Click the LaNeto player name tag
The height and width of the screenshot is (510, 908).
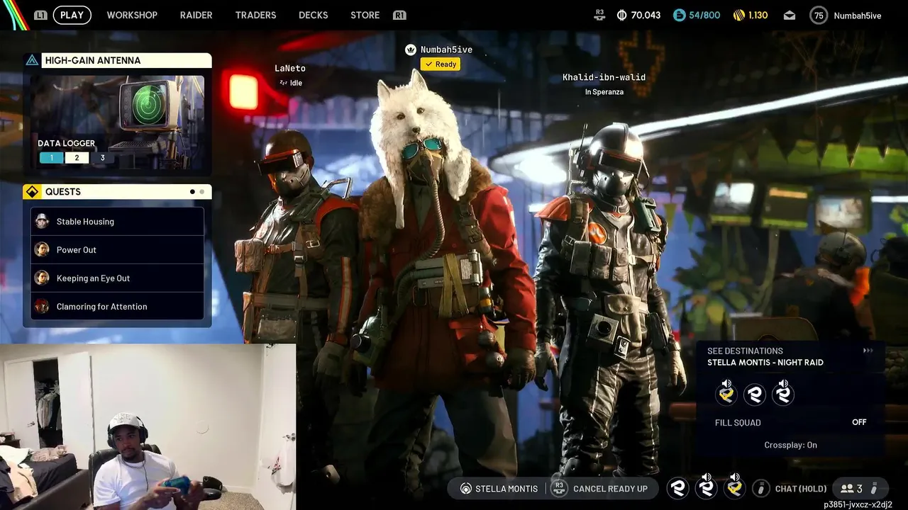290,69
